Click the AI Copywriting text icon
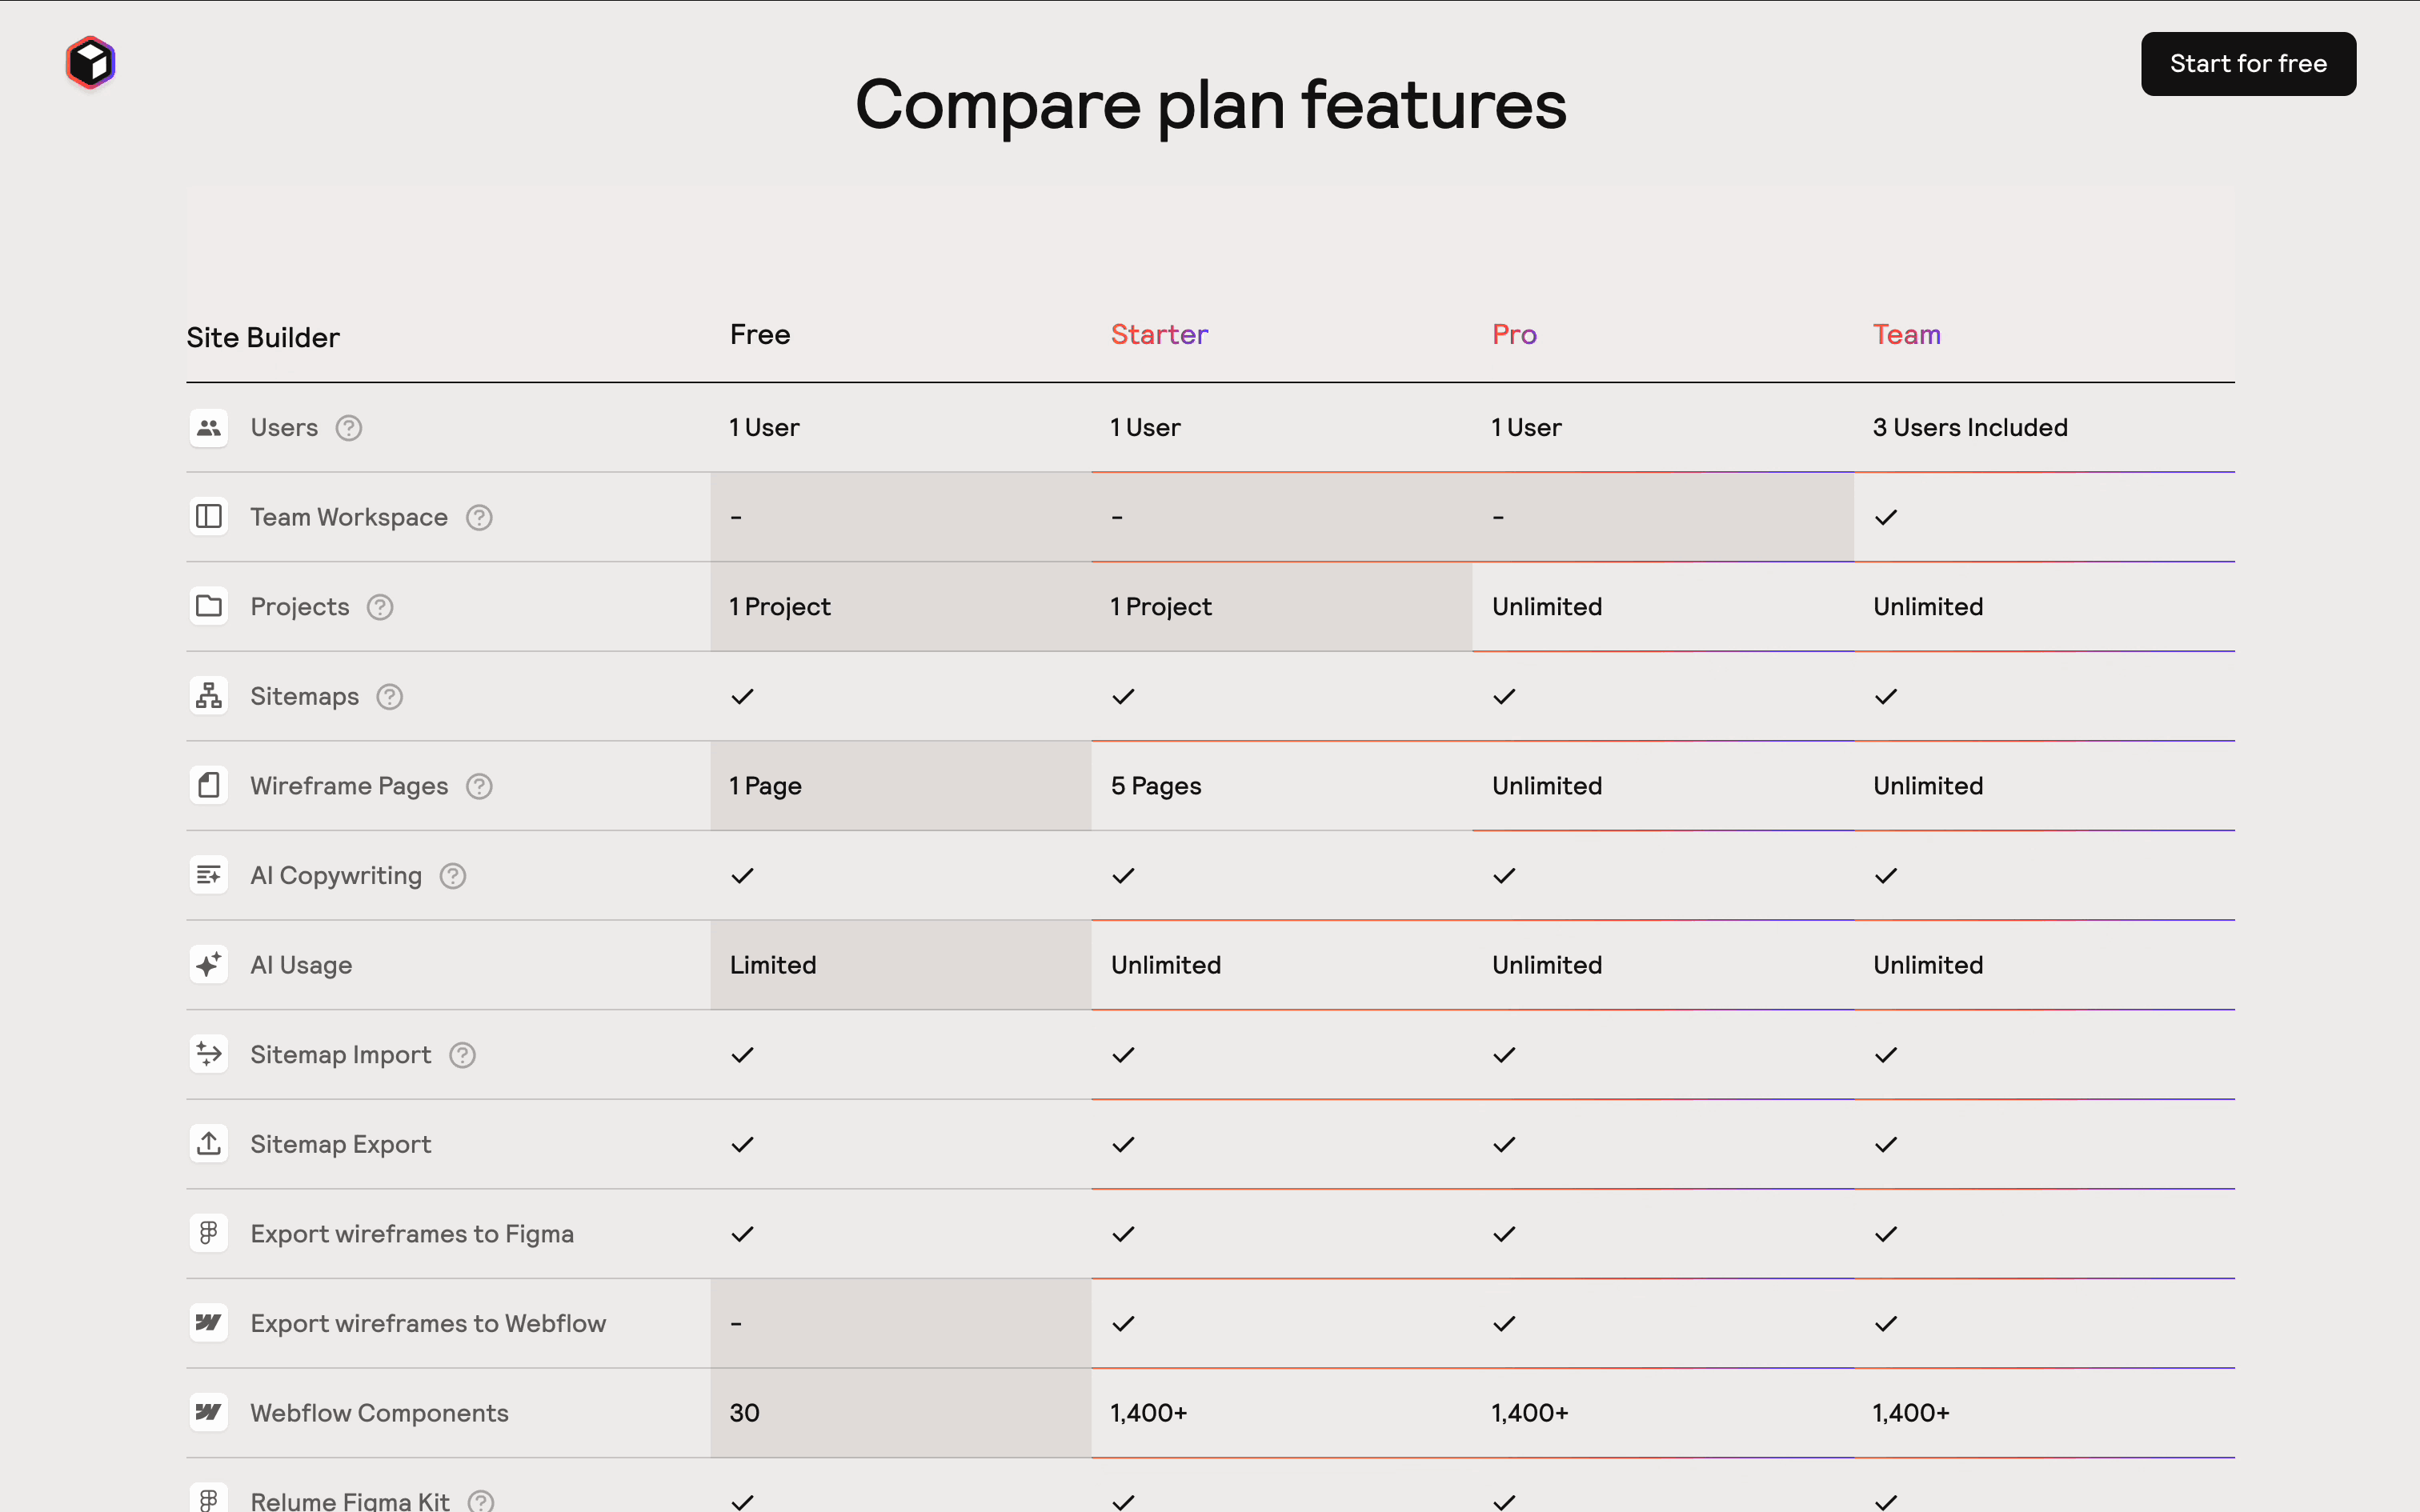 (209, 874)
